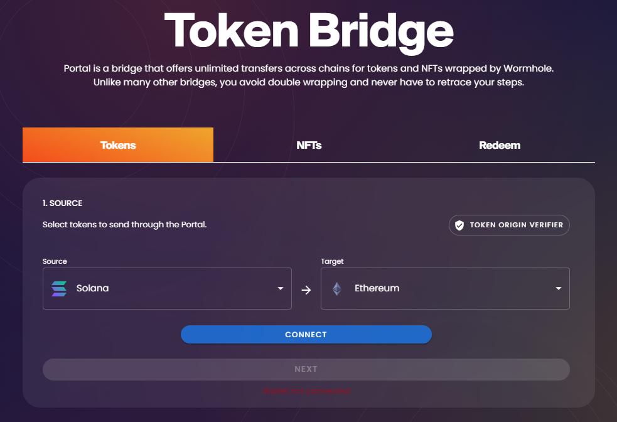Click the CONNECT button

point(306,334)
